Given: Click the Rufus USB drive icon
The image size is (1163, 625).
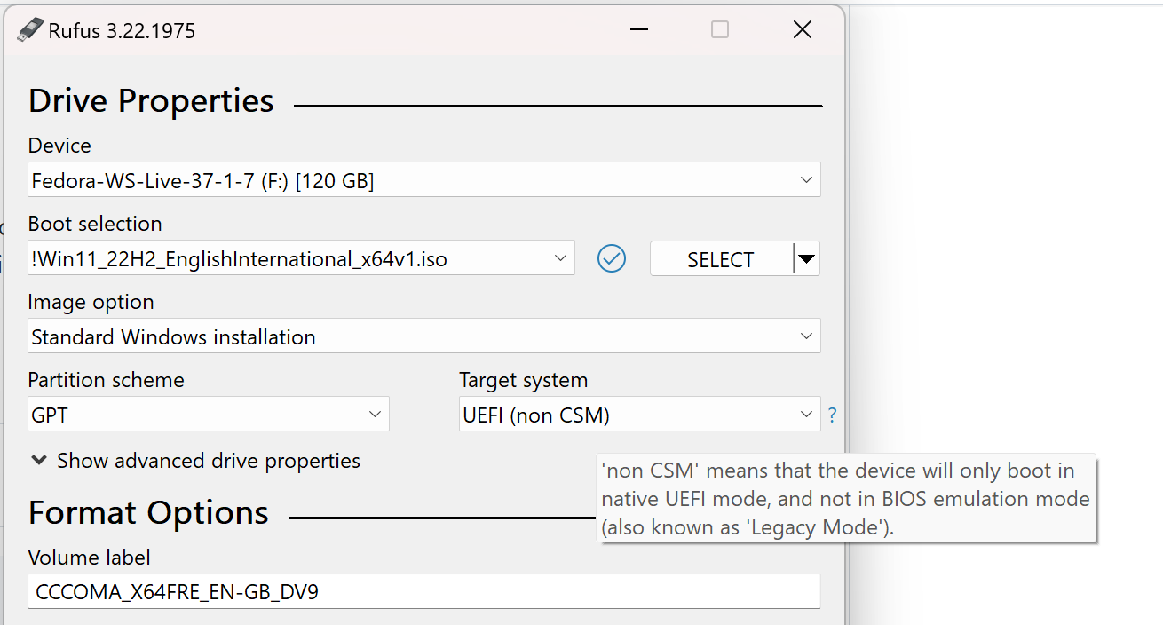Looking at the screenshot, I should pos(28,29).
